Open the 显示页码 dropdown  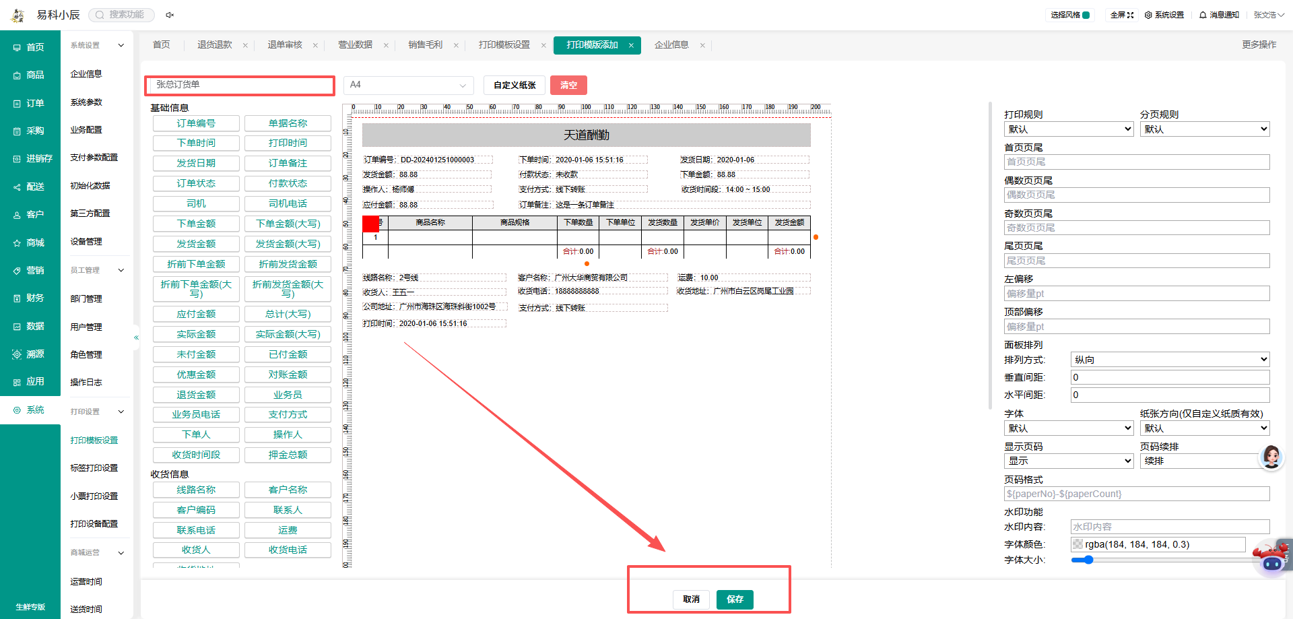[1069, 461]
